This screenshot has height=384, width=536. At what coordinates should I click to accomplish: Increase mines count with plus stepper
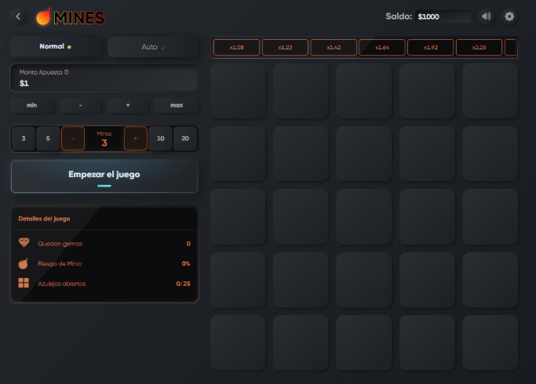click(135, 139)
